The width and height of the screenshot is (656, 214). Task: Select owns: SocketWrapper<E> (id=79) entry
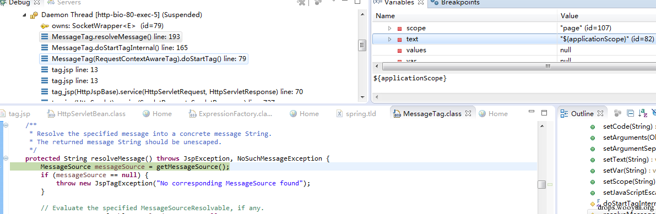tap(102, 26)
